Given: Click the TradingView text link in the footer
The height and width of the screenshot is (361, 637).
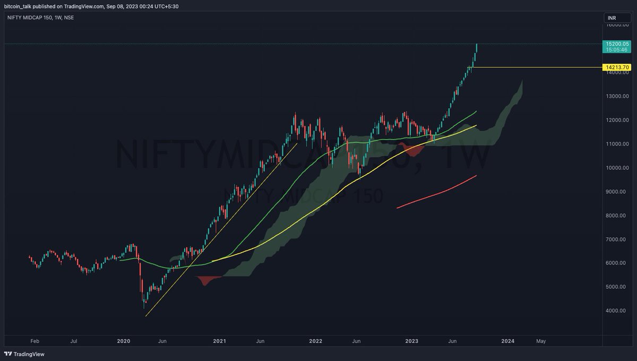Looking at the screenshot, I should tap(30, 354).
